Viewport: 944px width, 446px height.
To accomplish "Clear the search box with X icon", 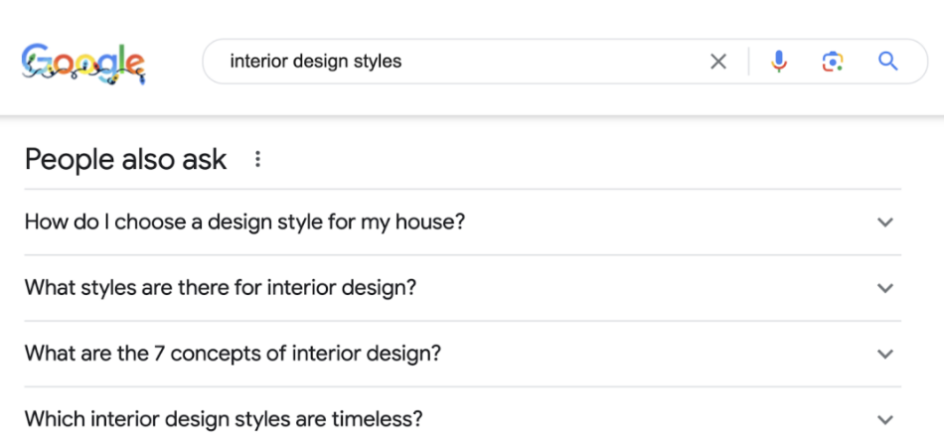I will click(x=718, y=62).
